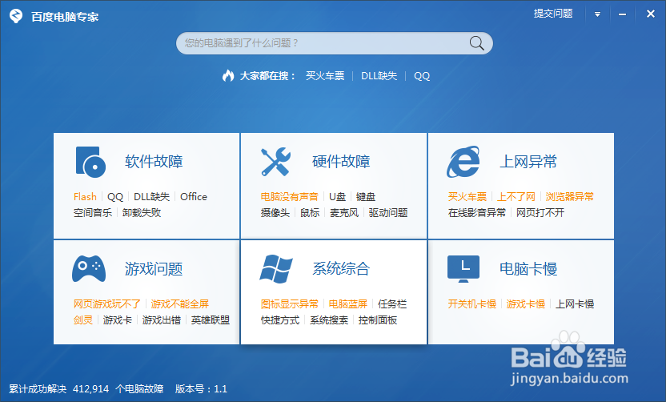This screenshot has height=402, width=666.
Task: Click 任务栏 in 系统综合
Action: (x=392, y=304)
